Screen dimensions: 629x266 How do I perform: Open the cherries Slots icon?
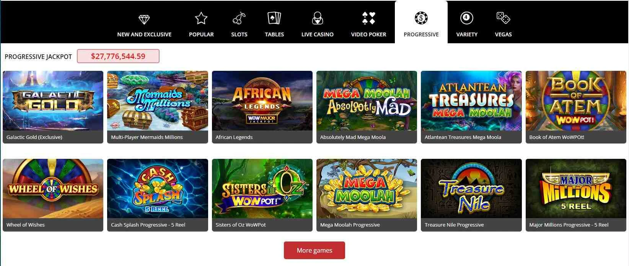pos(239,18)
